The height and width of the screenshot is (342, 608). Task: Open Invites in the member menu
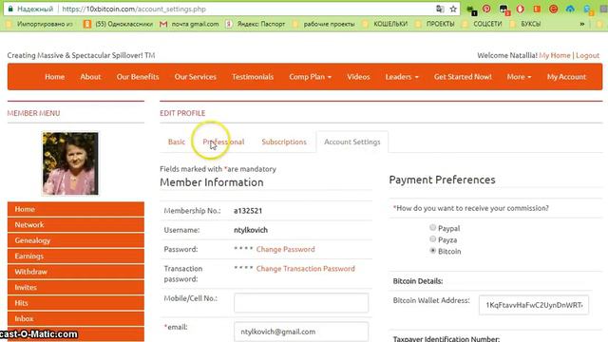click(x=76, y=287)
